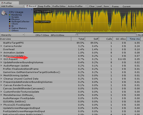Toggle the Scripts legend swatch
This screenshot has width=143, height=115.
click(x=10, y=17)
